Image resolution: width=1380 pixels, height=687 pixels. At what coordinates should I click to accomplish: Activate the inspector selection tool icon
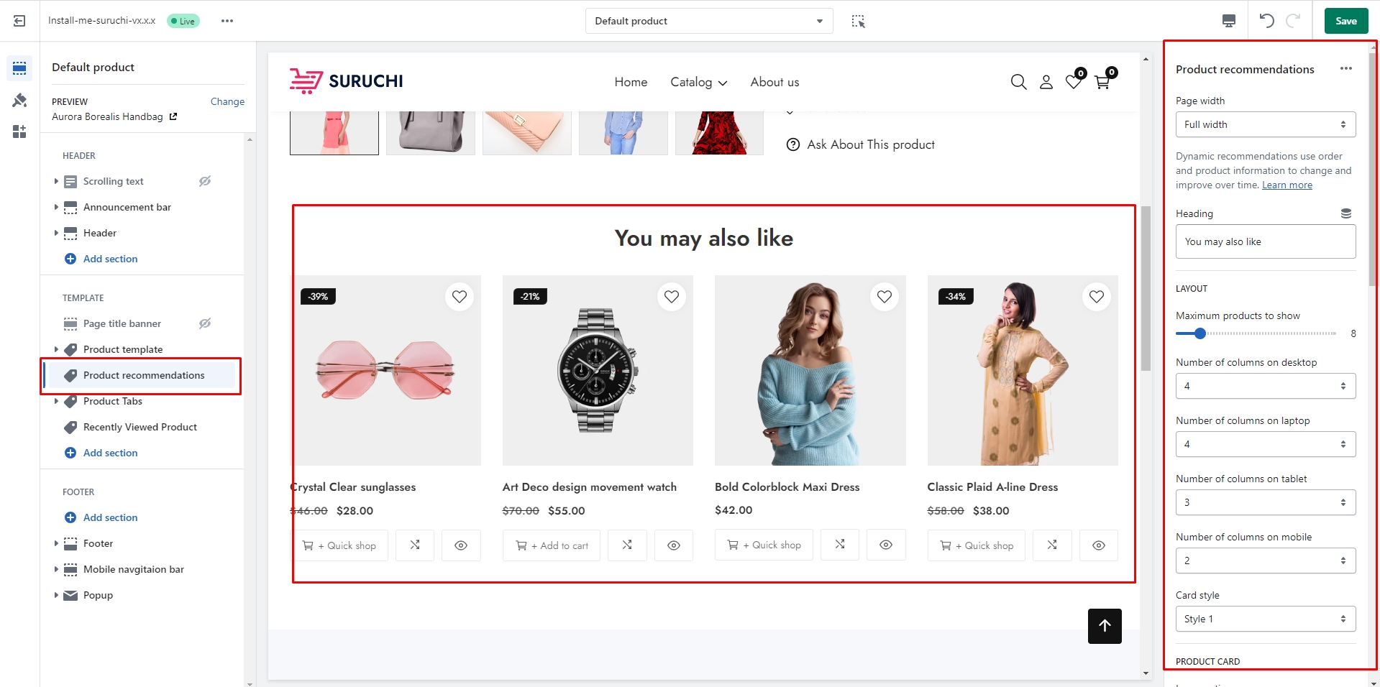pos(858,21)
